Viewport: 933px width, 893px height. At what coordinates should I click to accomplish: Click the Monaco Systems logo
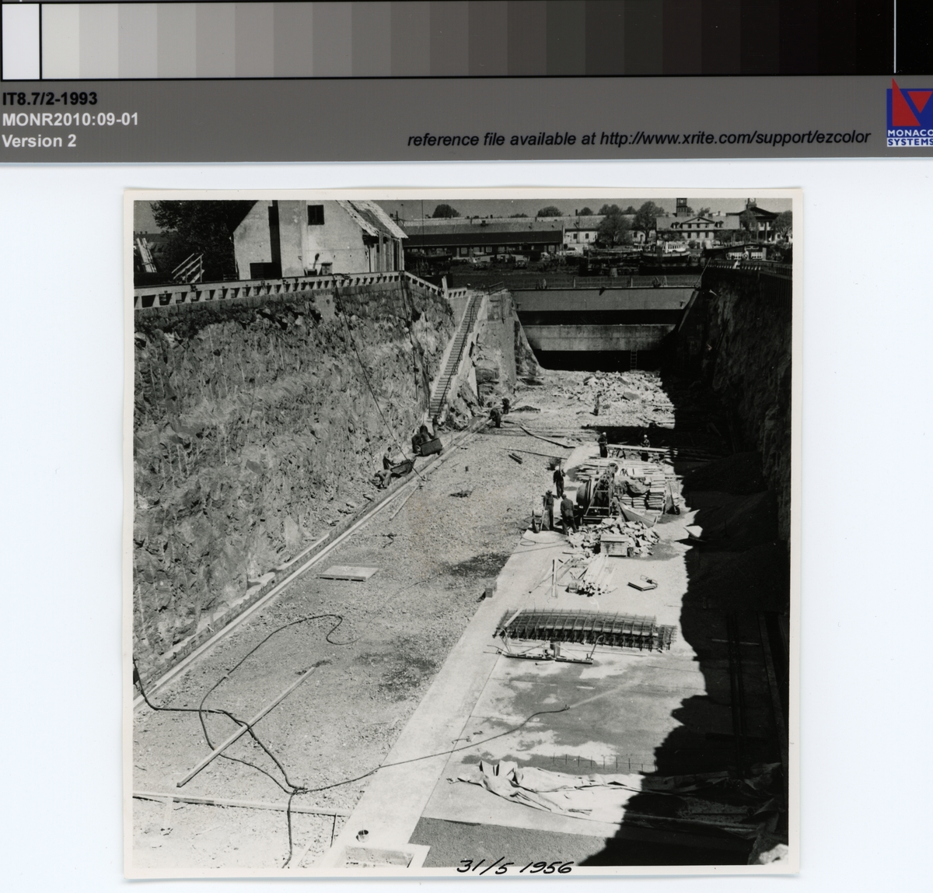click(909, 113)
